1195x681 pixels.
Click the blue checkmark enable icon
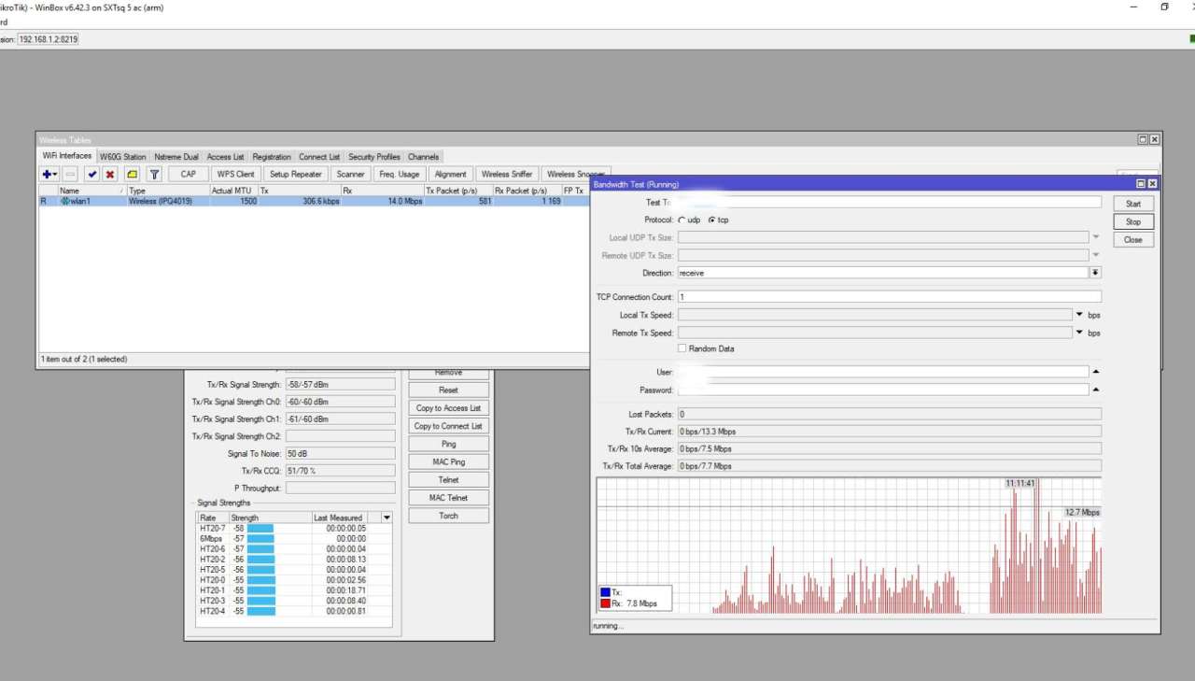tap(91, 174)
